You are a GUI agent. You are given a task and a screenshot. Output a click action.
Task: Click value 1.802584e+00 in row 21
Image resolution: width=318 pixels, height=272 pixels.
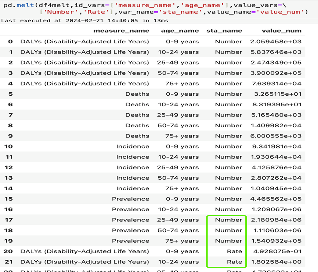pos(276,262)
